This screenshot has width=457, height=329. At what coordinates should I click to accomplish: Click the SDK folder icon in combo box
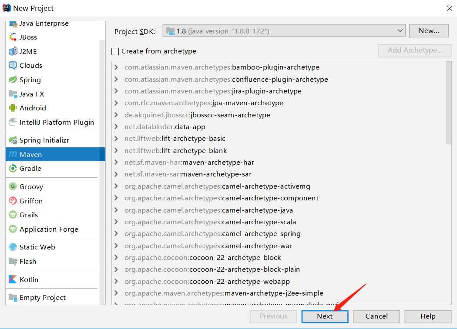click(x=171, y=30)
